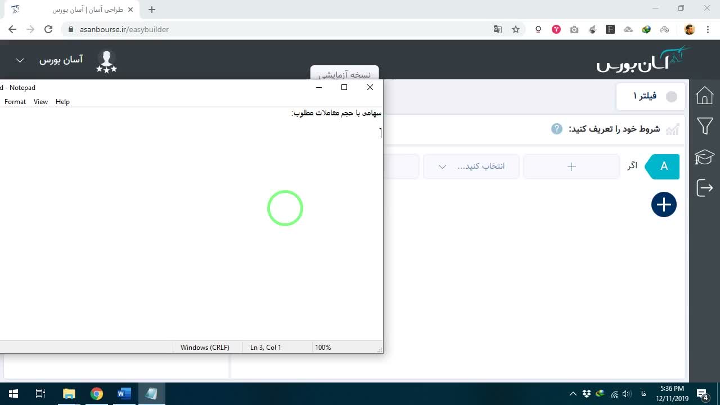The height and width of the screenshot is (405, 720).
Task: Click the translate page icon in address bar
Action: 498,29
